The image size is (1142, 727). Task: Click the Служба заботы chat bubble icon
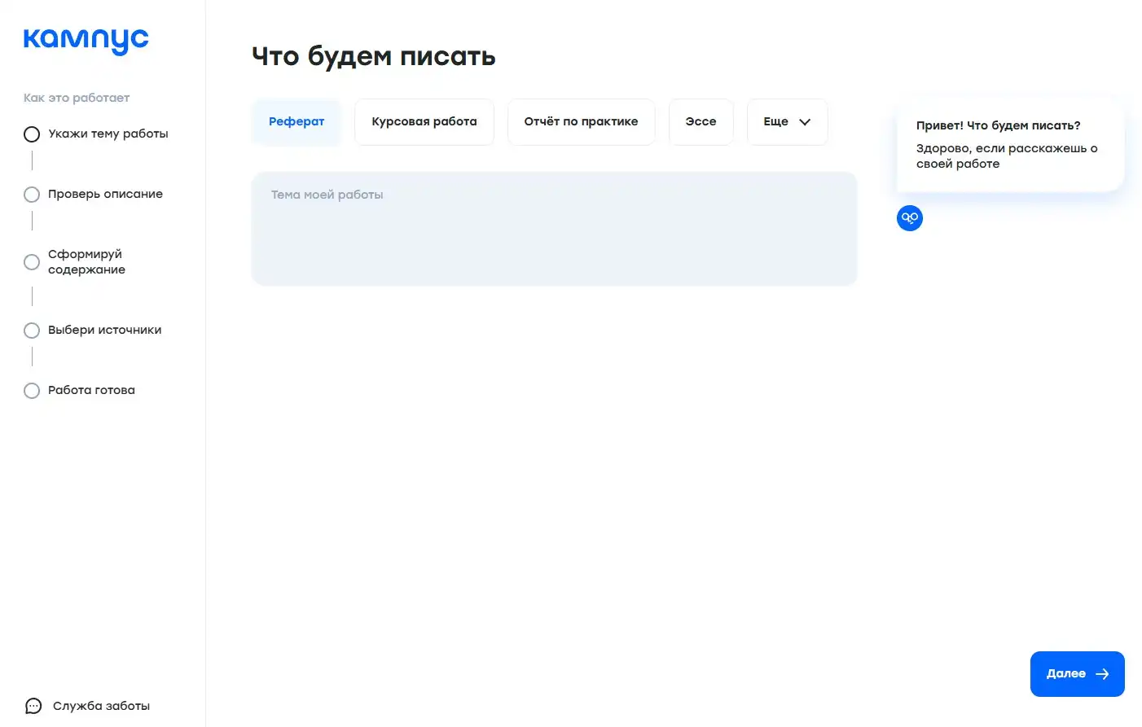(33, 706)
